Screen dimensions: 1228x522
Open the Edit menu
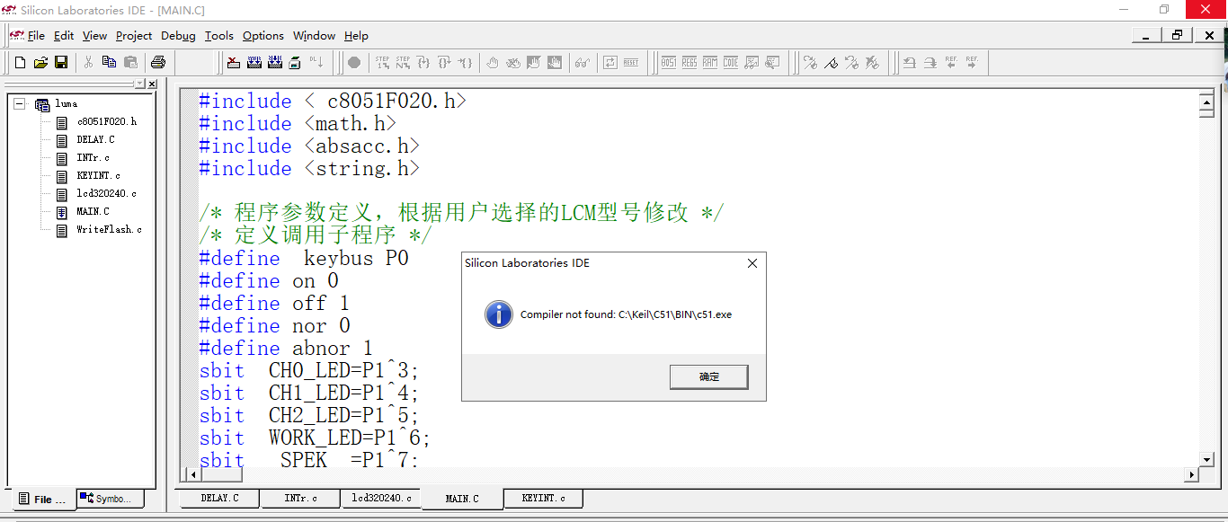click(64, 36)
